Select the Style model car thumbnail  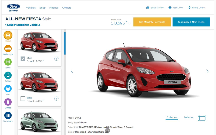39,42
